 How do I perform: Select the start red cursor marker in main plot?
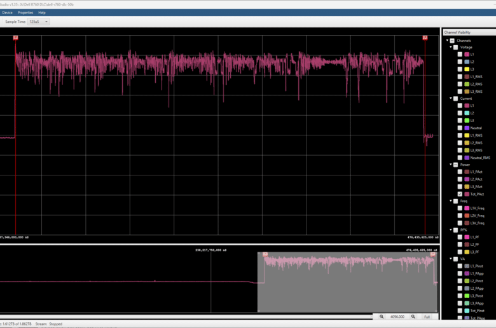coord(15,38)
